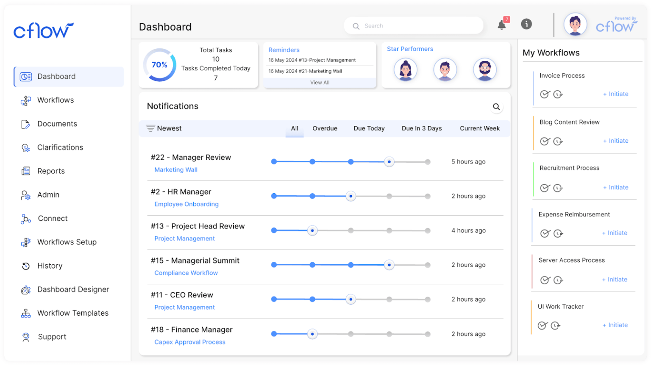Launch the Dashboard Designer

pos(73,289)
